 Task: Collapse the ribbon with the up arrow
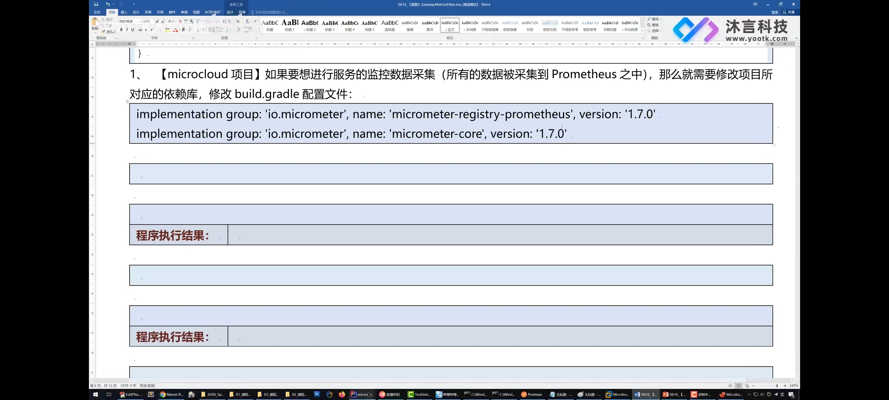796,38
